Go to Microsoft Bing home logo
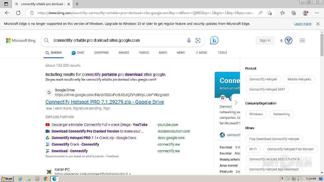The height and width of the screenshot is (182, 324). click(x=21, y=40)
